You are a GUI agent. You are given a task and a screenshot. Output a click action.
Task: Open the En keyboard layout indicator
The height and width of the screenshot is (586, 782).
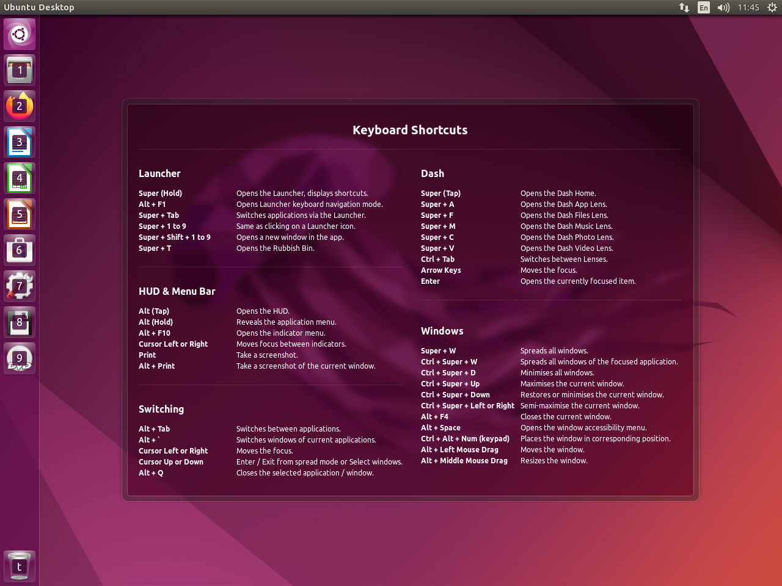704,7
